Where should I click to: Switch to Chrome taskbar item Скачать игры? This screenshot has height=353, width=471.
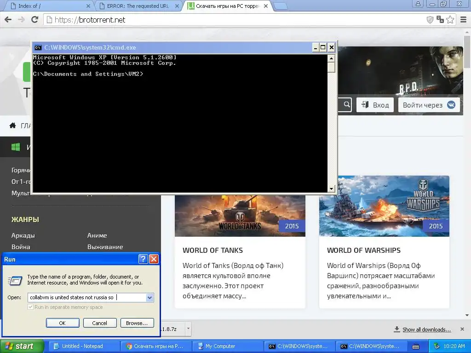click(x=155, y=346)
